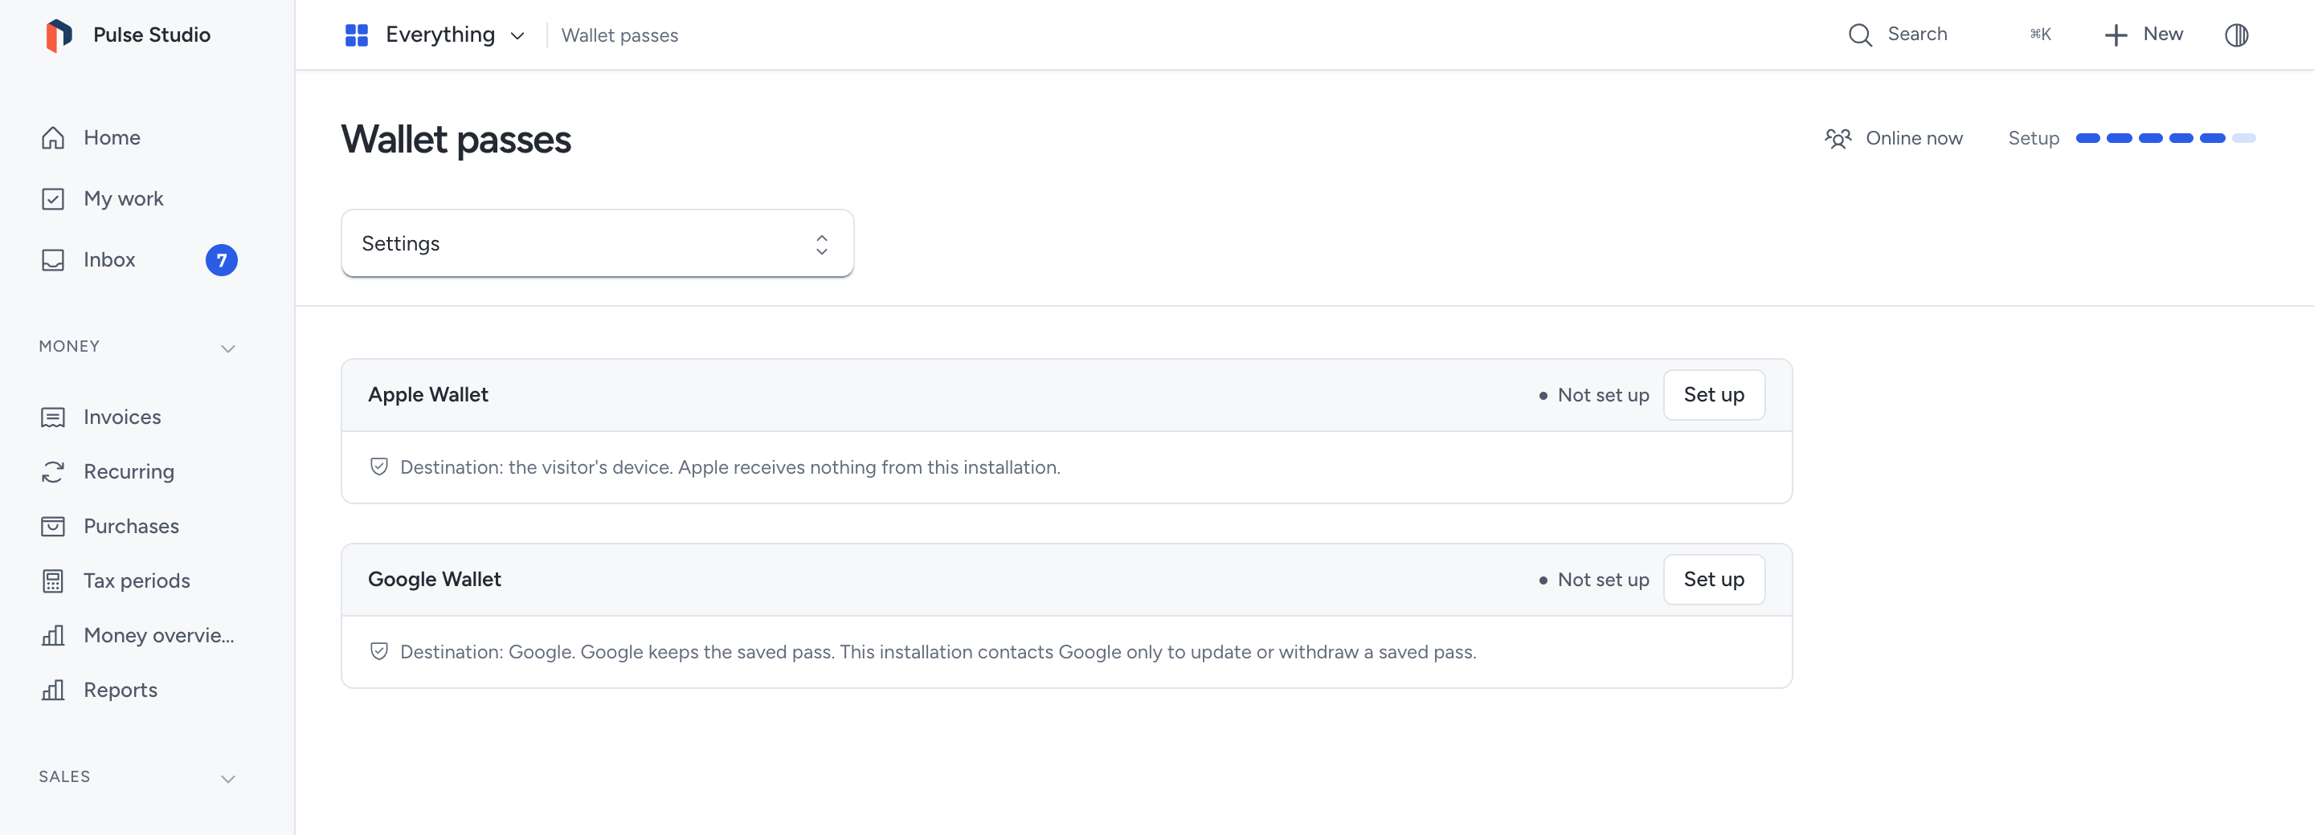The height and width of the screenshot is (835, 2314).
Task: Open the My work checklist icon
Action: point(53,198)
